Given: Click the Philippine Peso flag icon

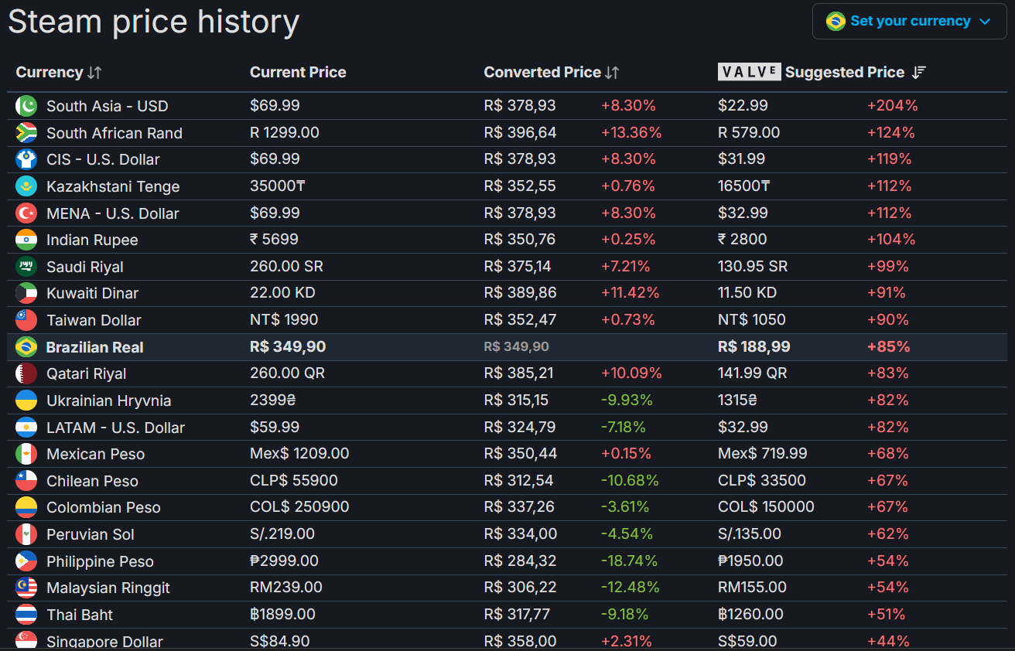Looking at the screenshot, I should (x=26, y=561).
